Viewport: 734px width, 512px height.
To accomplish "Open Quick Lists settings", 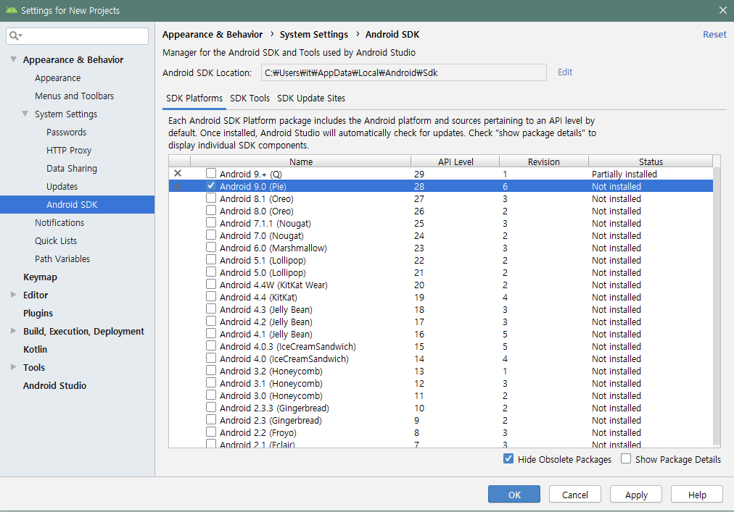I will pos(56,241).
